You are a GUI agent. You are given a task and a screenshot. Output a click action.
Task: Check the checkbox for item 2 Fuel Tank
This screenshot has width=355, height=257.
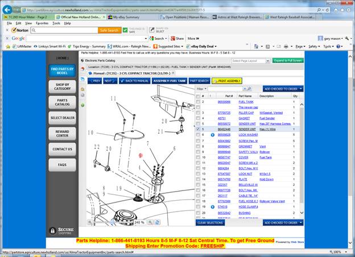pos(198,102)
